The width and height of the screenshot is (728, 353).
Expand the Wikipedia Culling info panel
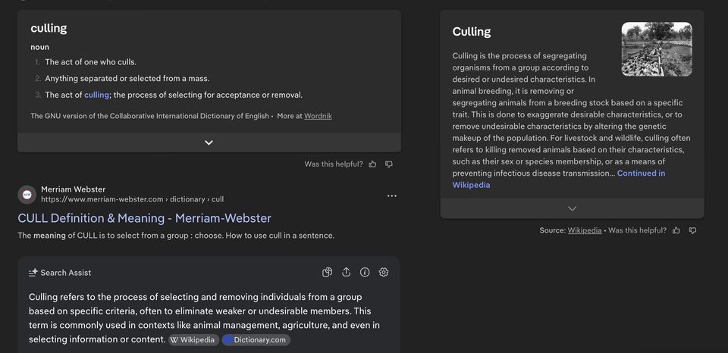572,208
